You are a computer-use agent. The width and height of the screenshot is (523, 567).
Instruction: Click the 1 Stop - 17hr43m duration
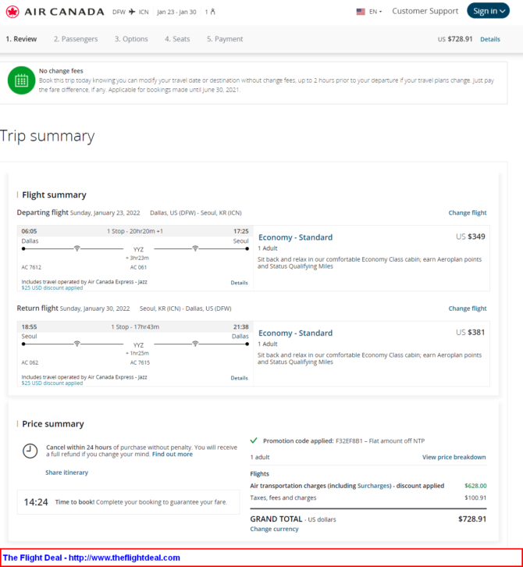point(135,327)
